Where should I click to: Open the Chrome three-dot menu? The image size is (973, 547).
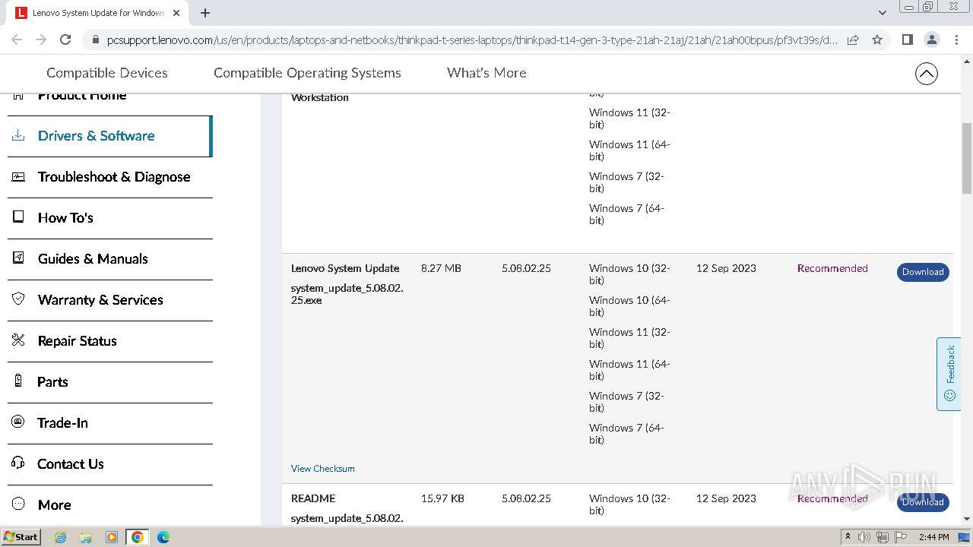coord(956,40)
